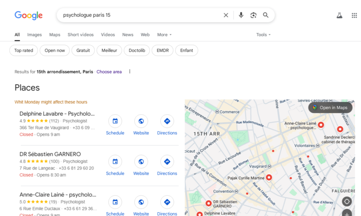
Task: Open the Google apps grid icon
Action: (x=354, y=15)
